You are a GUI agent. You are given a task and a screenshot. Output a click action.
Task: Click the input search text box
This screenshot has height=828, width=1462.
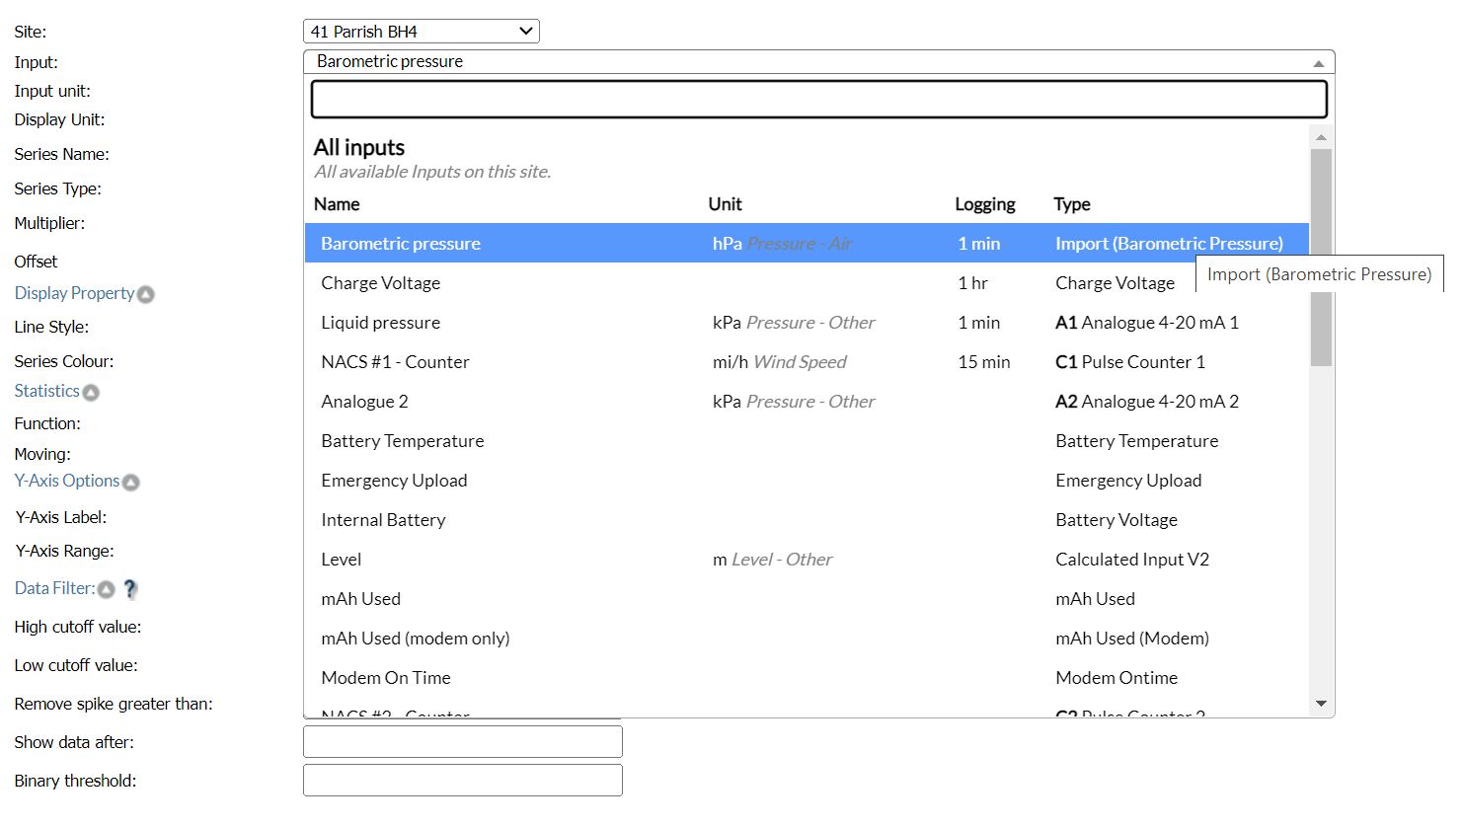click(x=817, y=100)
